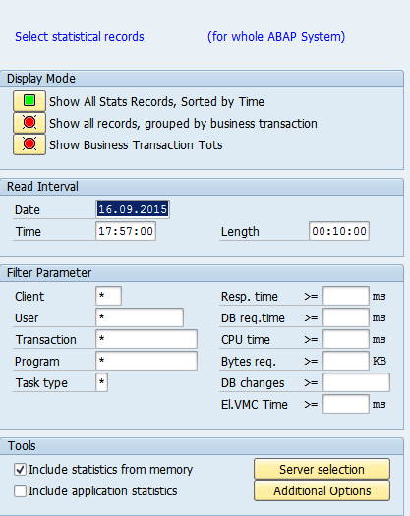Click '(for whole ABAP System)' text
This screenshot has height=516, width=410.
pyautogui.click(x=276, y=37)
